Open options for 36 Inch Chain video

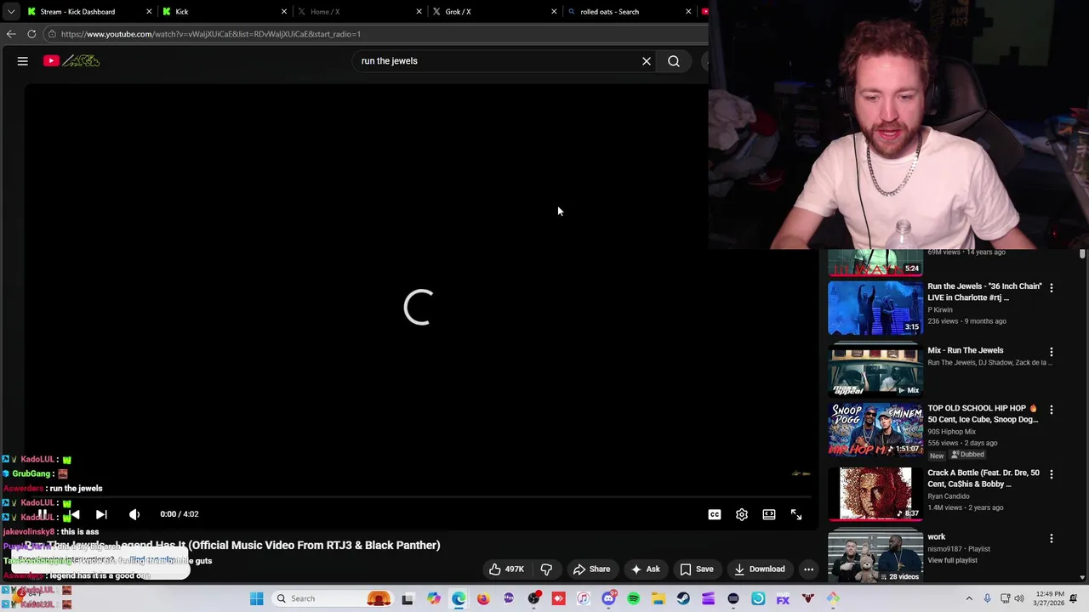(x=1052, y=288)
